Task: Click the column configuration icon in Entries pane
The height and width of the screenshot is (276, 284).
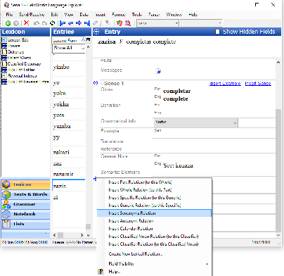Action: (88, 39)
